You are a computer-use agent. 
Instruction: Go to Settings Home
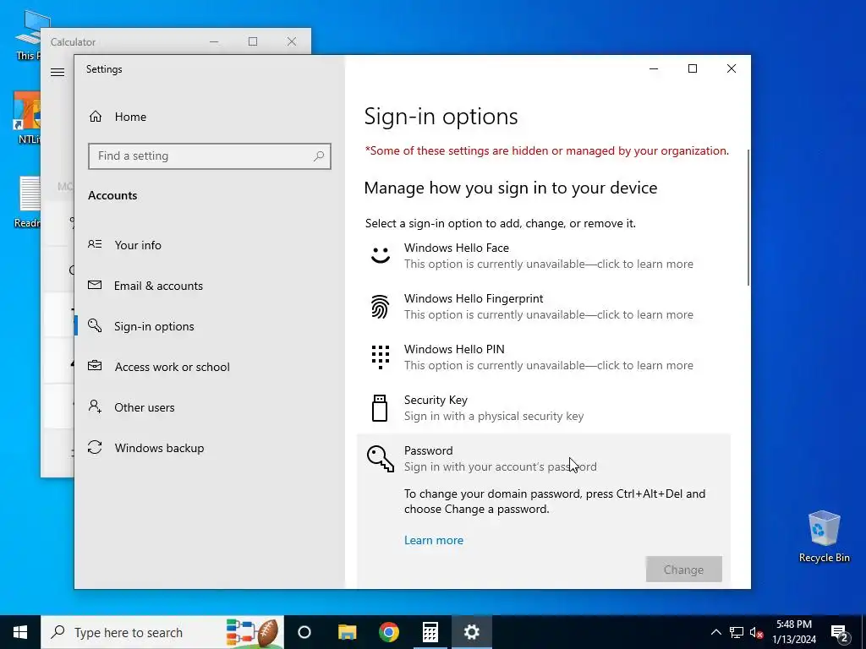click(117, 117)
